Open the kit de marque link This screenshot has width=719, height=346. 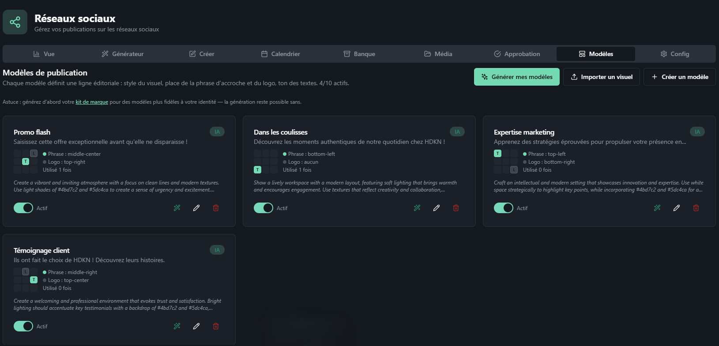click(x=92, y=102)
